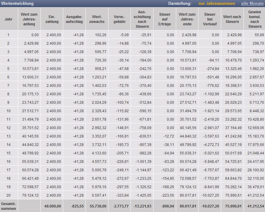Click Ausschüttung nach Steuern header
The image size is (265, 212).
(x=142, y=19)
